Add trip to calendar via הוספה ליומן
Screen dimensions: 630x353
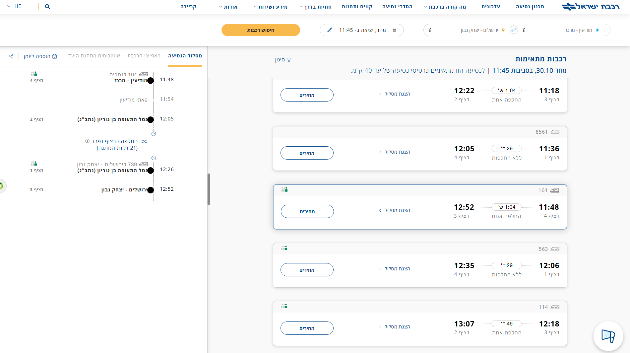pos(40,56)
